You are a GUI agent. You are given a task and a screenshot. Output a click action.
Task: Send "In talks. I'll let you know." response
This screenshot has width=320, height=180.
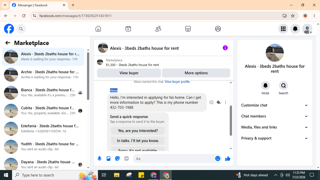[138, 141]
